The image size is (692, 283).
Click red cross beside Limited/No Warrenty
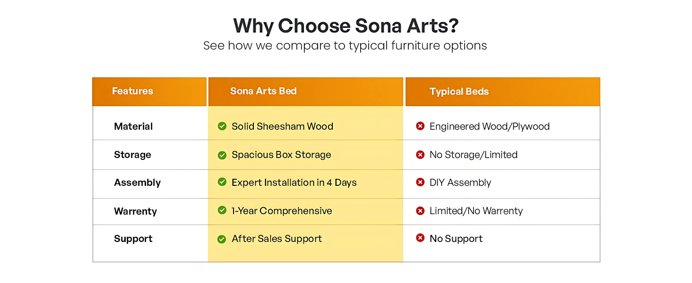[420, 210]
